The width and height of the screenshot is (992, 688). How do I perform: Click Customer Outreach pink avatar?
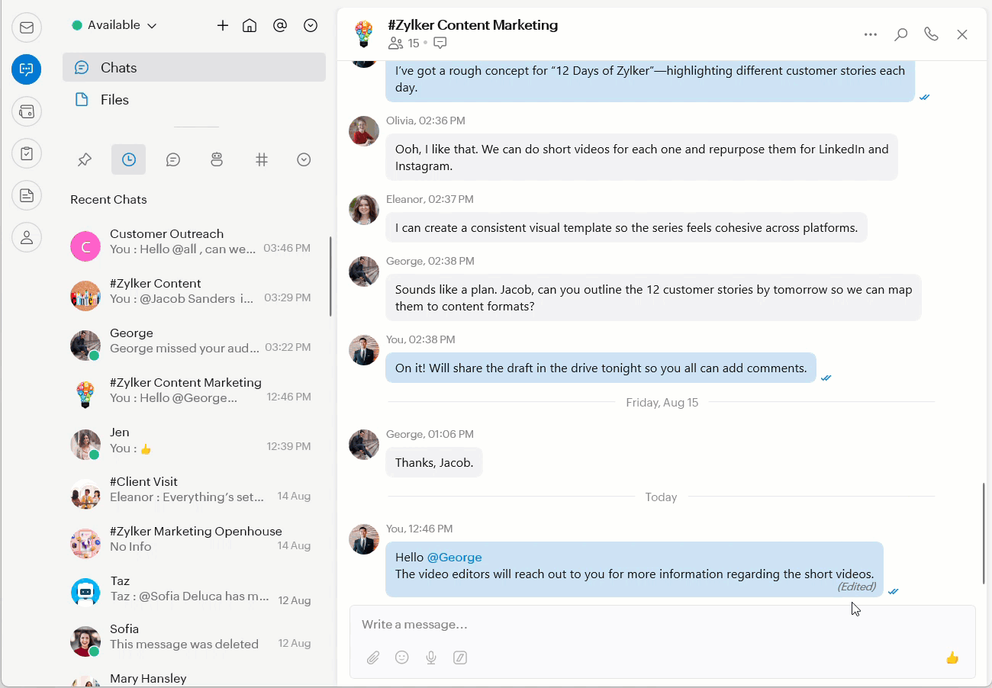[x=85, y=246]
